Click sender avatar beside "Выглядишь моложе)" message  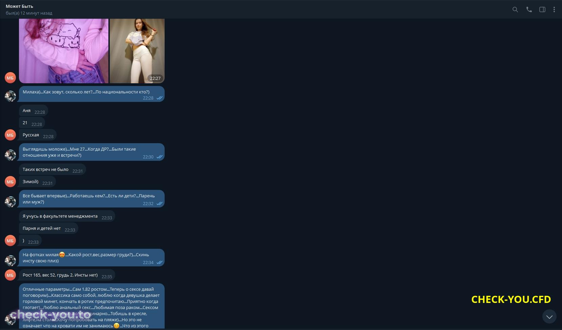pos(10,155)
